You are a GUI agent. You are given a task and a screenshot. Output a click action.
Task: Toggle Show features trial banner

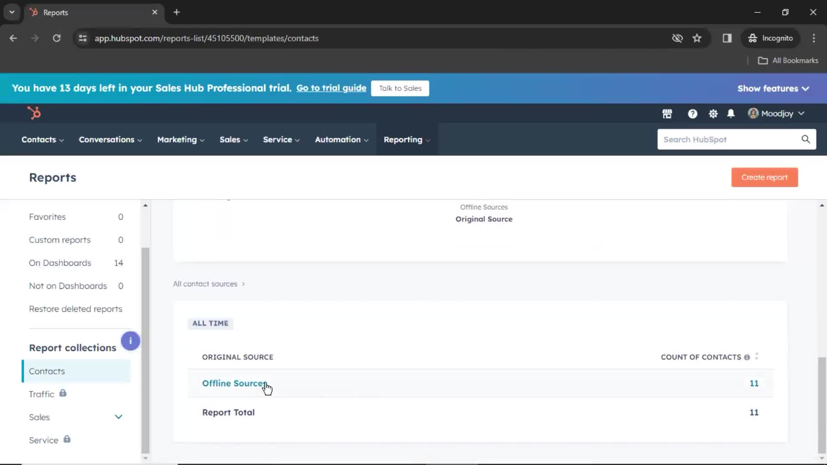click(x=773, y=89)
